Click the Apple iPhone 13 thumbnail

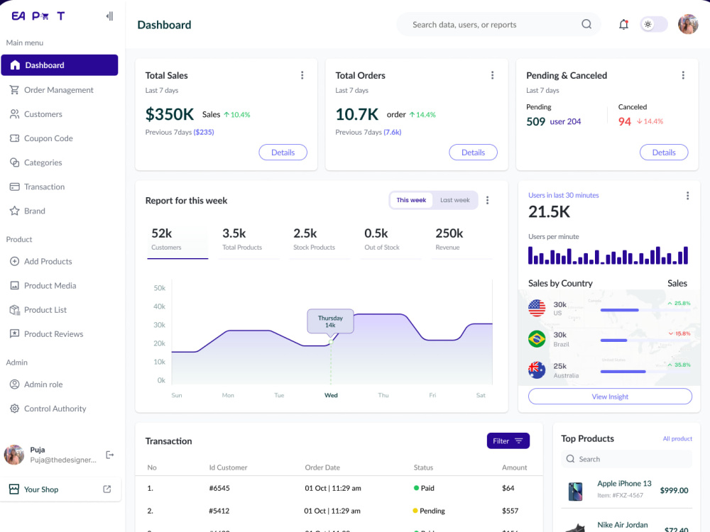click(576, 492)
